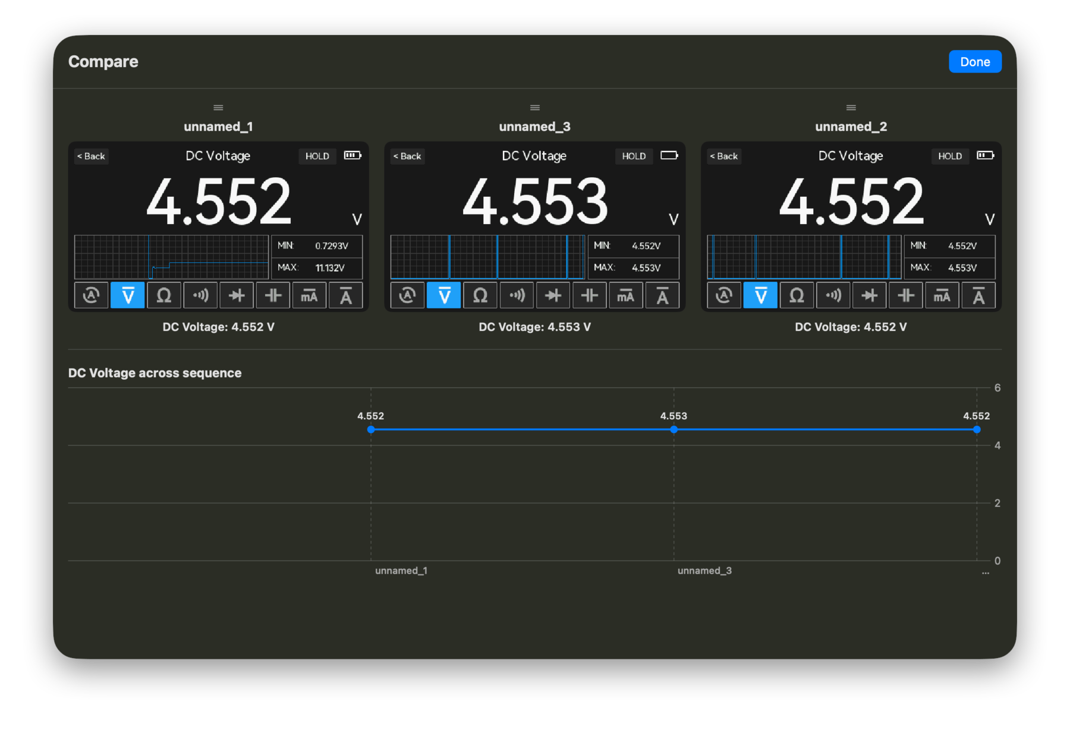
Task: Select auto mode in unnamed_1 meter
Action: pos(91,295)
